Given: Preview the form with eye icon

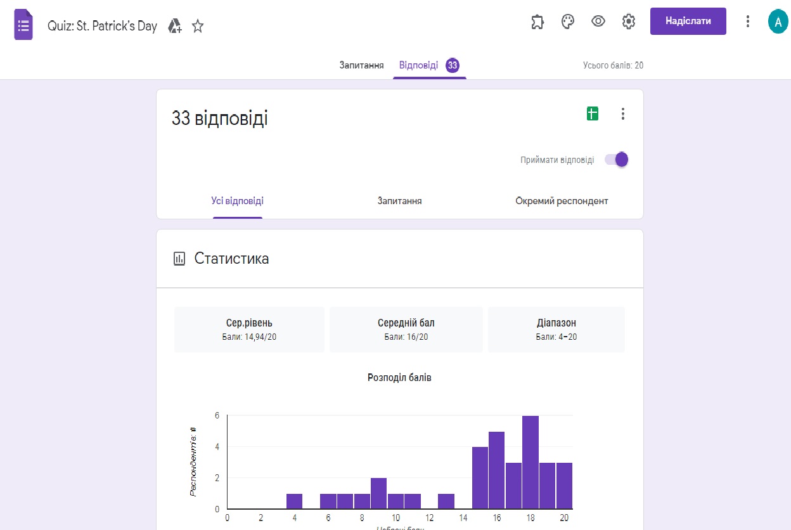Looking at the screenshot, I should tap(598, 22).
